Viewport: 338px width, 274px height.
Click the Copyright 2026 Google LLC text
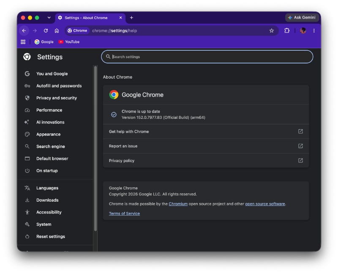pyautogui.click(x=153, y=194)
